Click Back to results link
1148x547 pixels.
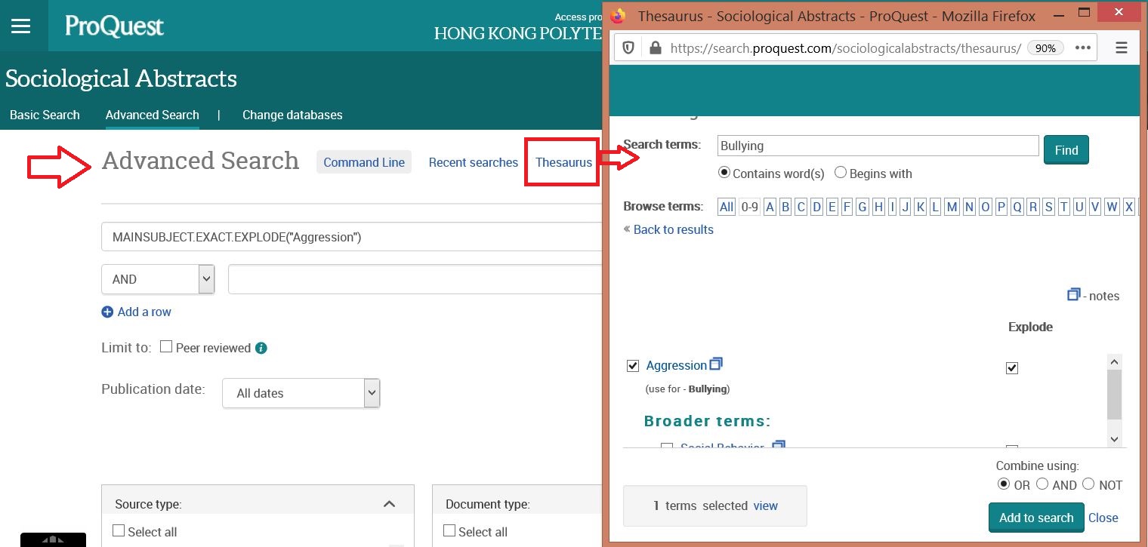point(673,229)
